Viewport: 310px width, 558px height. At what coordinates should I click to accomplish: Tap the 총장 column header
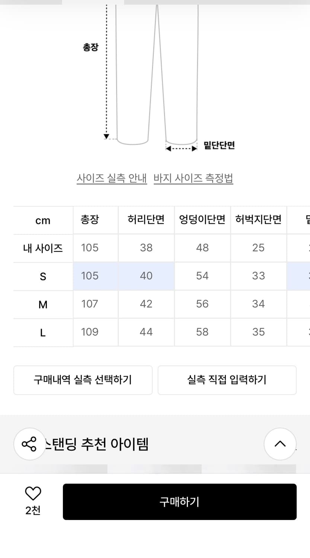pos(90,220)
